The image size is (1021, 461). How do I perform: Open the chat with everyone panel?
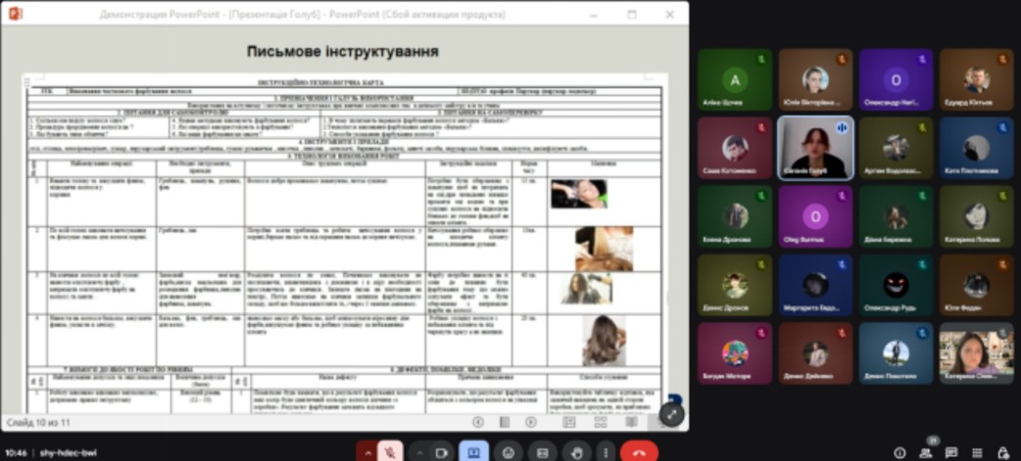click(950, 452)
